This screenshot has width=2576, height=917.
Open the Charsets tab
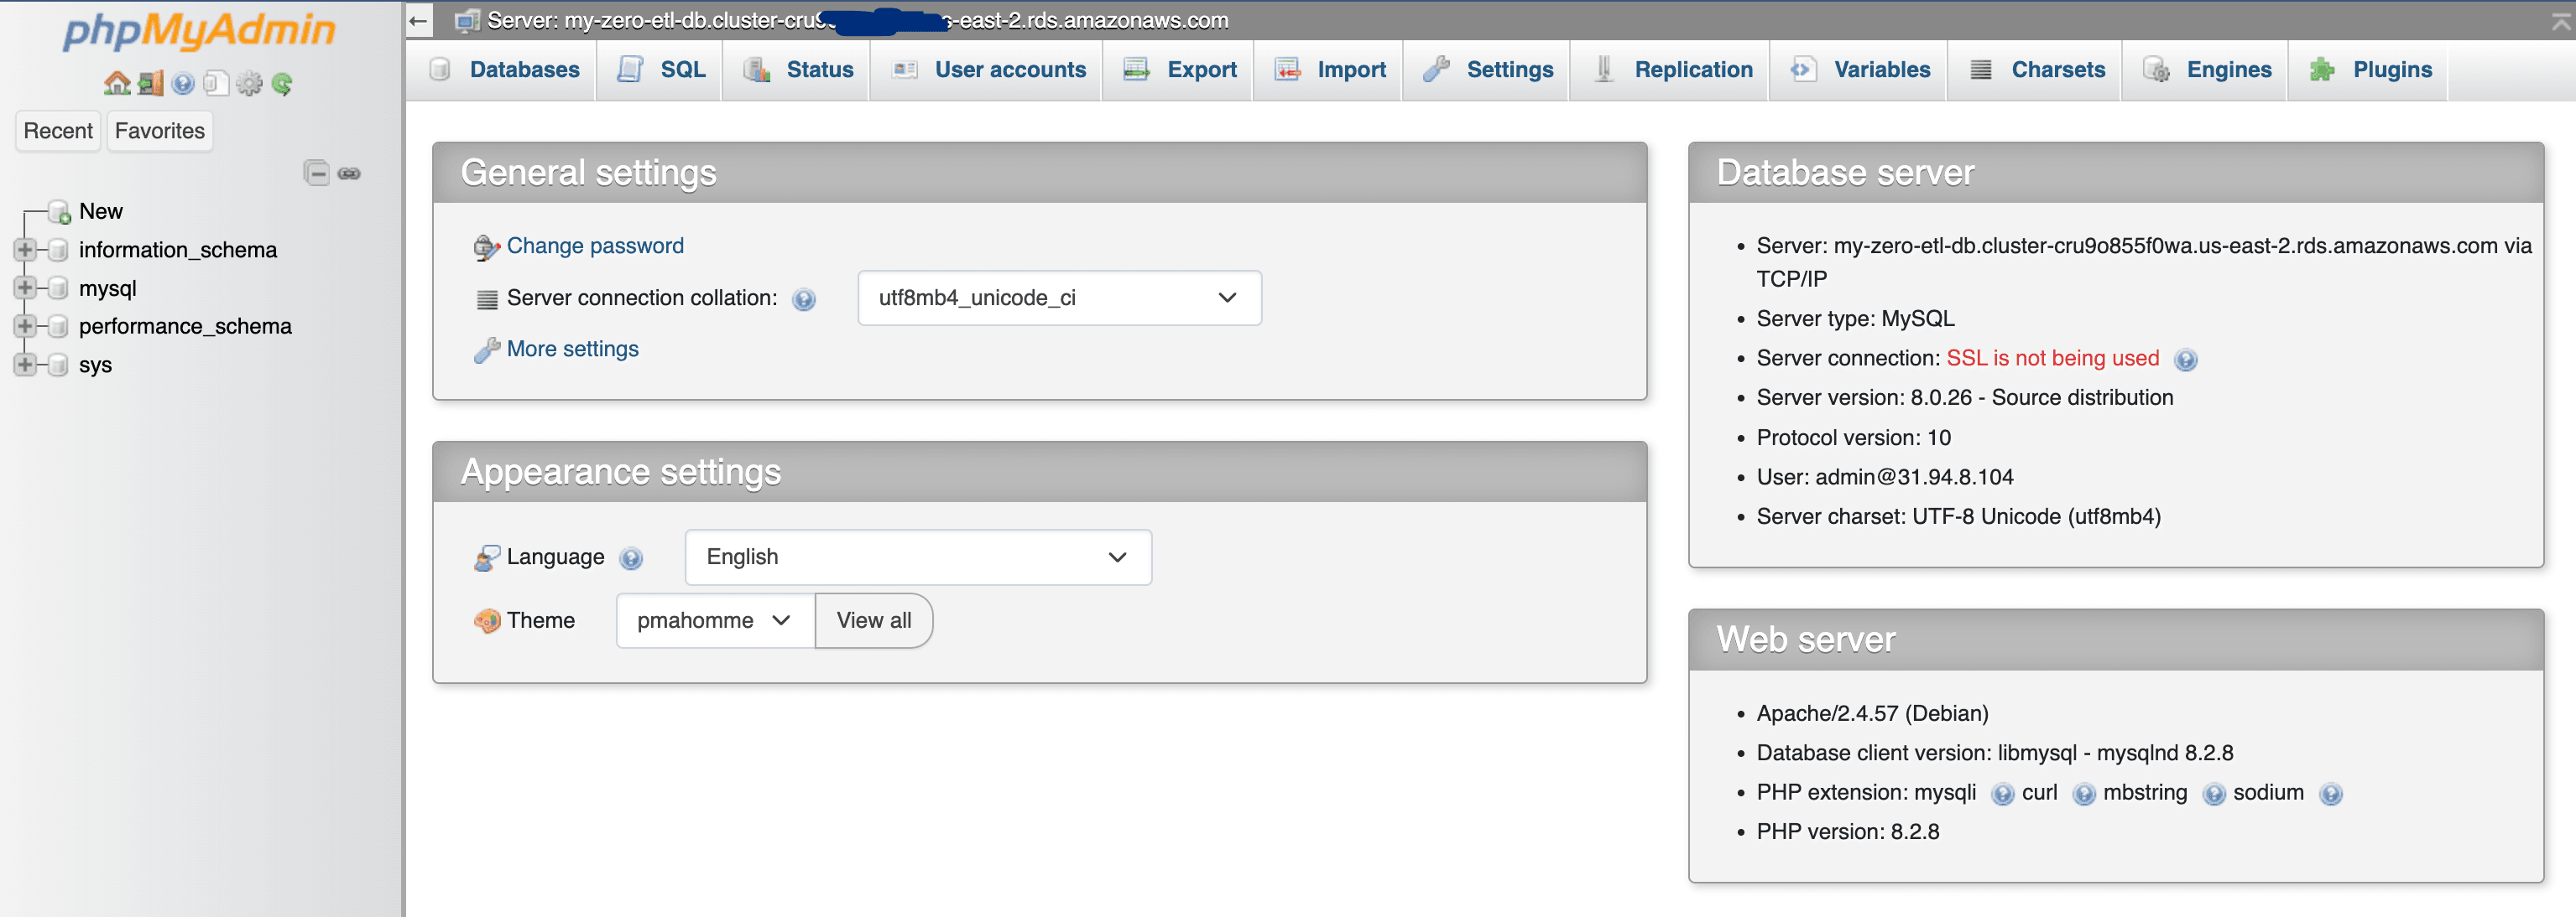pos(2036,70)
